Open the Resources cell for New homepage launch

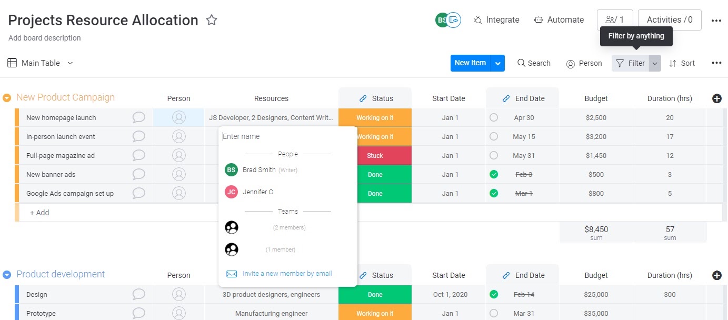click(271, 118)
